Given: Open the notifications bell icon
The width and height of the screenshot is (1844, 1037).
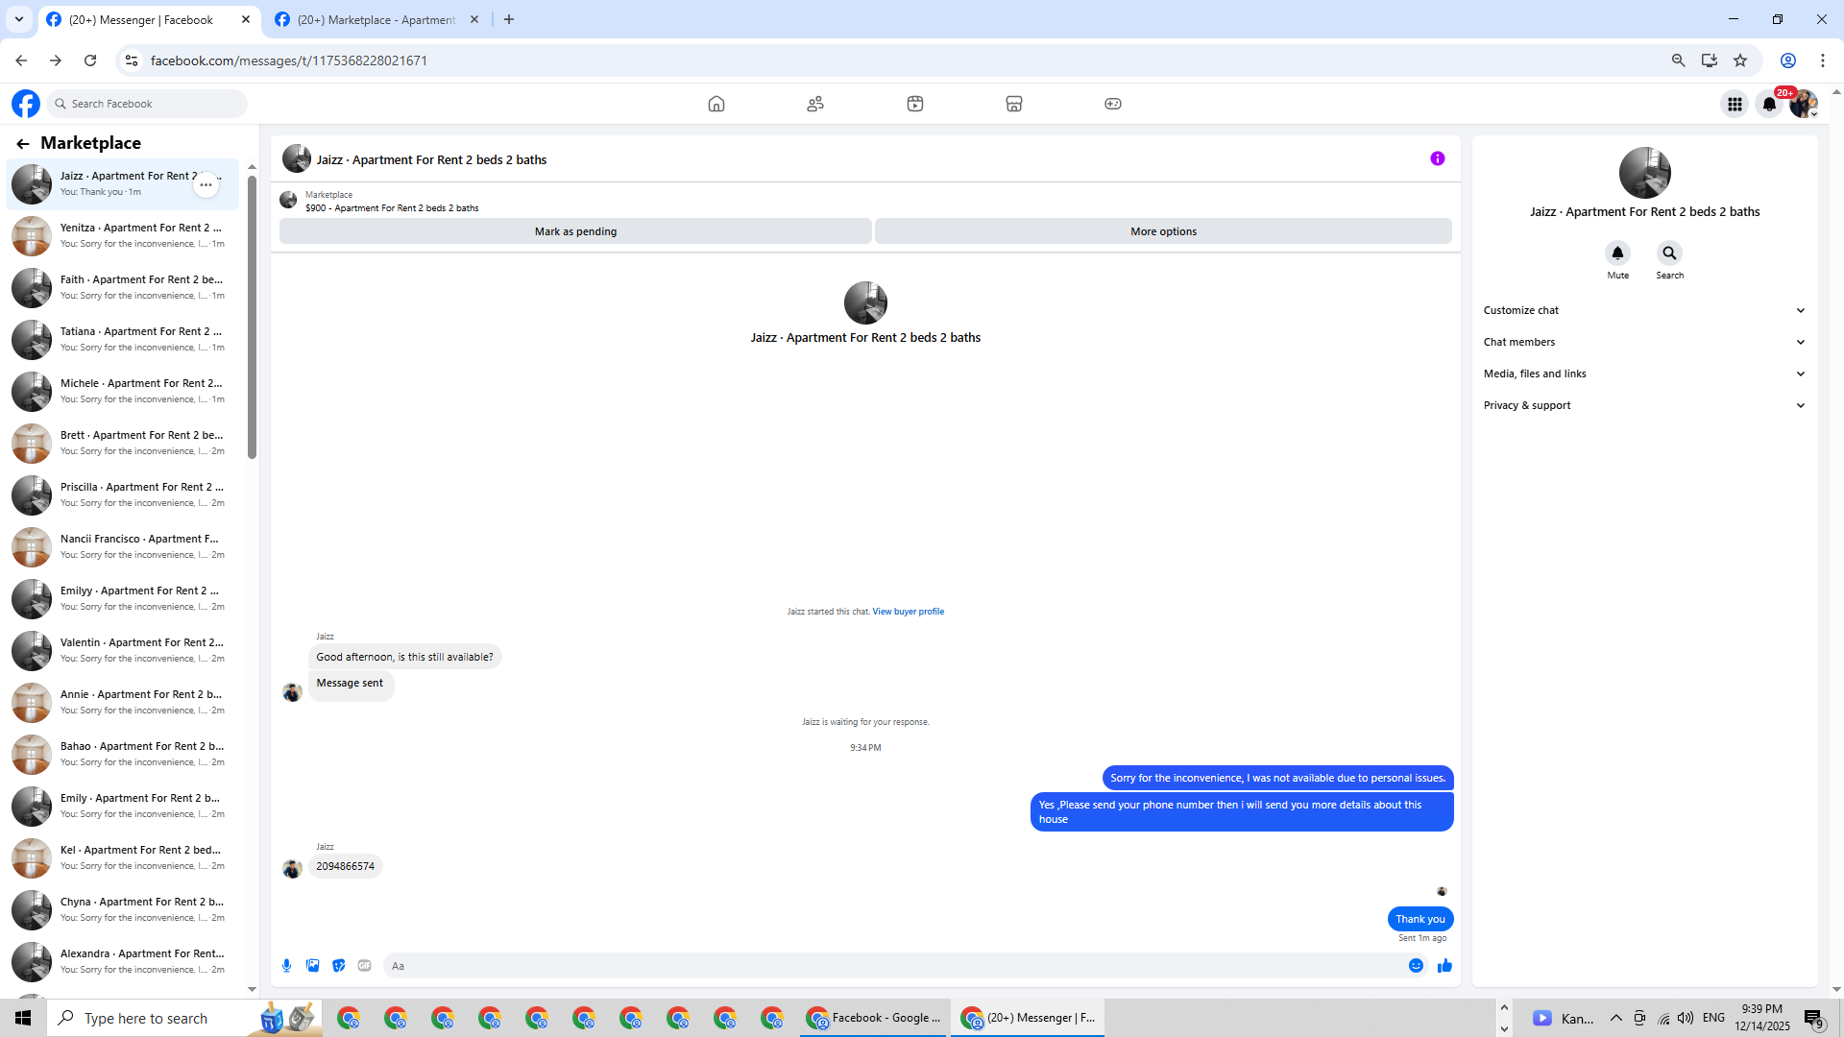Looking at the screenshot, I should (1769, 104).
